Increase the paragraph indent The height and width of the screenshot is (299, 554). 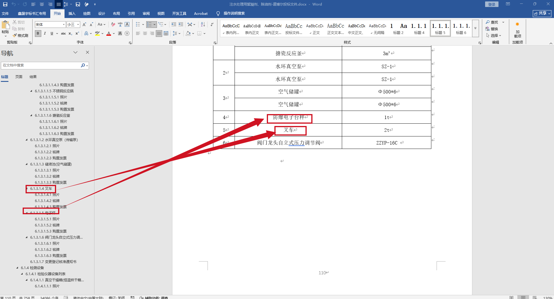click(x=181, y=25)
